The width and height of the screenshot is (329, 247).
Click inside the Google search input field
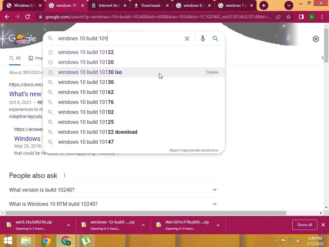[x=120, y=39]
